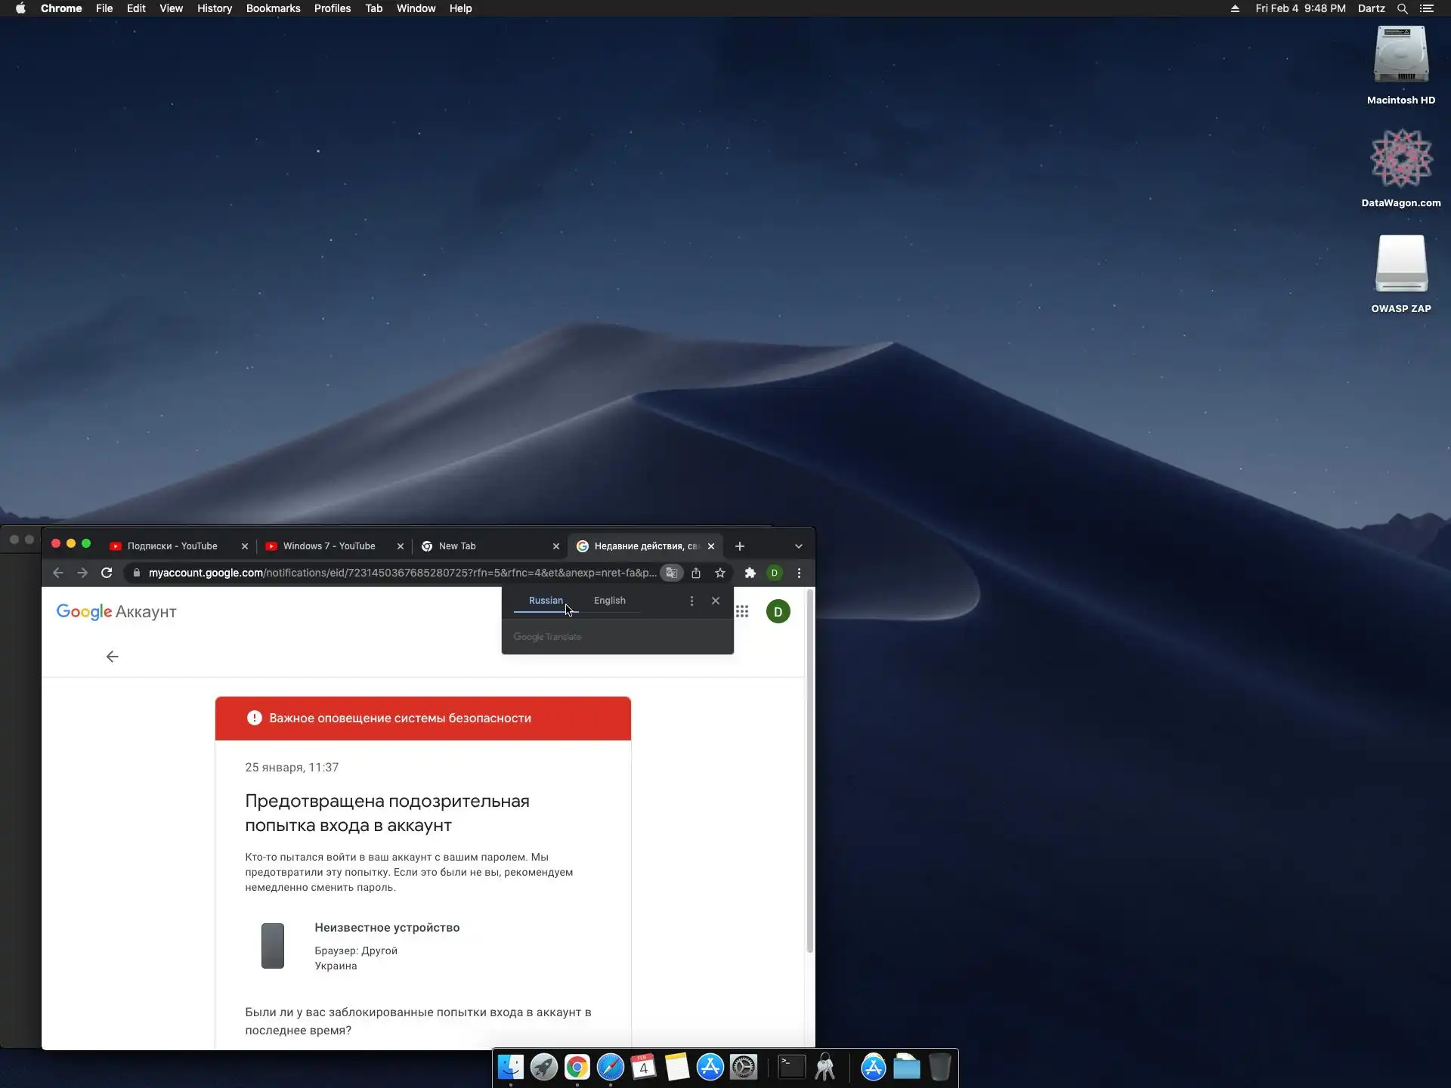The image size is (1451, 1088).
Task: Open translate options three-dot menu
Action: (x=691, y=601)
